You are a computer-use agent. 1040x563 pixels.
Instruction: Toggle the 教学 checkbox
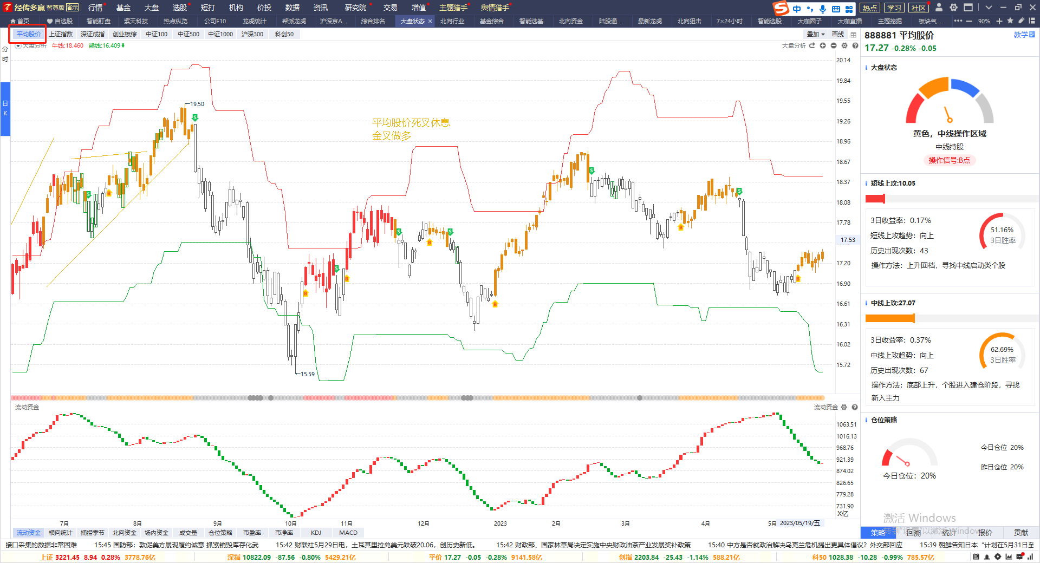pos(1032,35)
